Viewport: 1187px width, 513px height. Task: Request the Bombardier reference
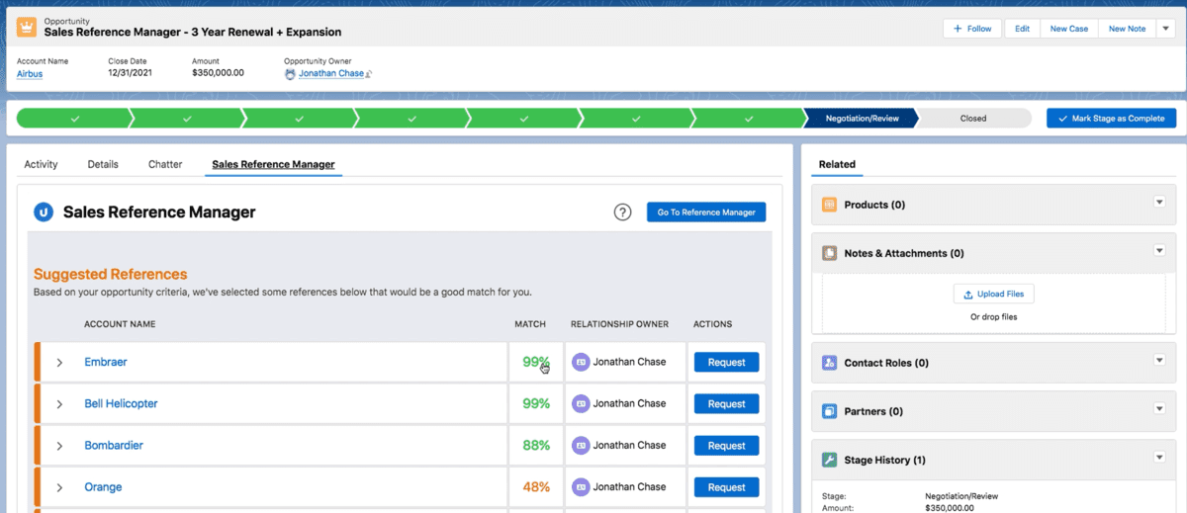click(726, 445)
